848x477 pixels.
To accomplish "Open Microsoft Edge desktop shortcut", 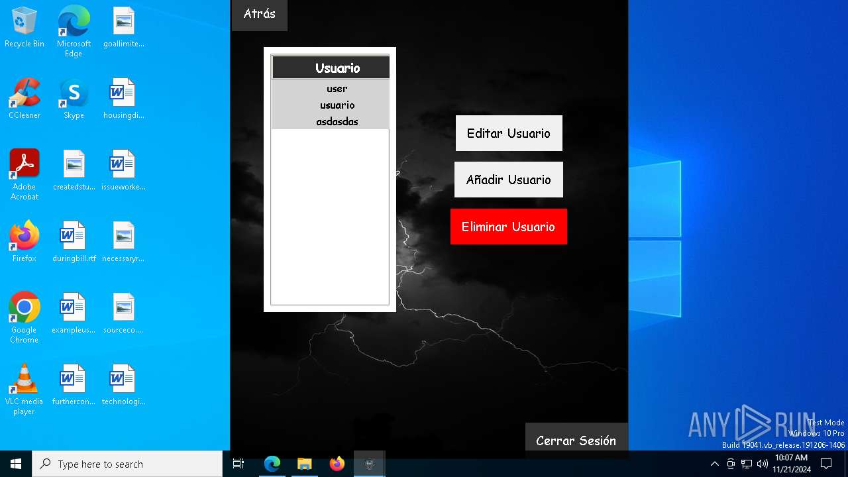I will pyautogui.click(x=74, y=32).
